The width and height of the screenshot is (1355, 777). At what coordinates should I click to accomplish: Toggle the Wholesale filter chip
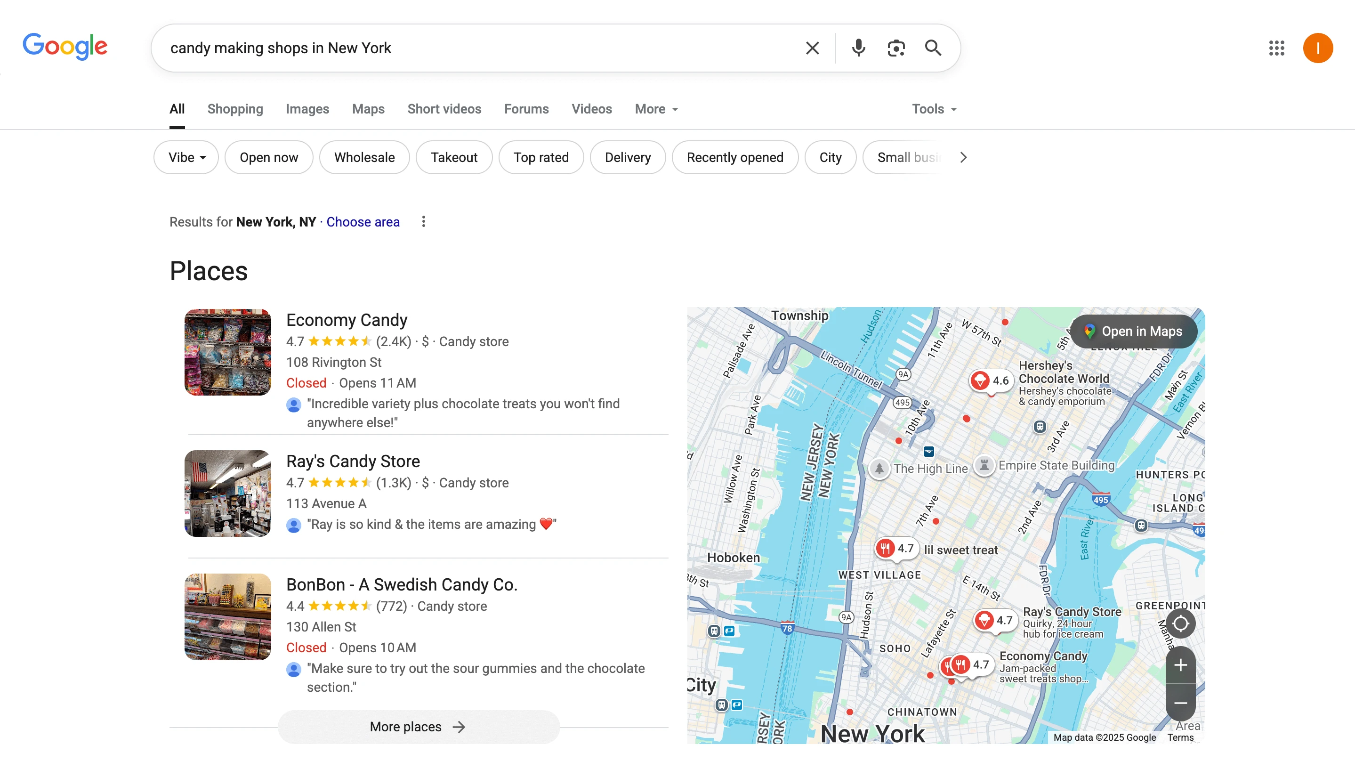[x=364, y=157]
